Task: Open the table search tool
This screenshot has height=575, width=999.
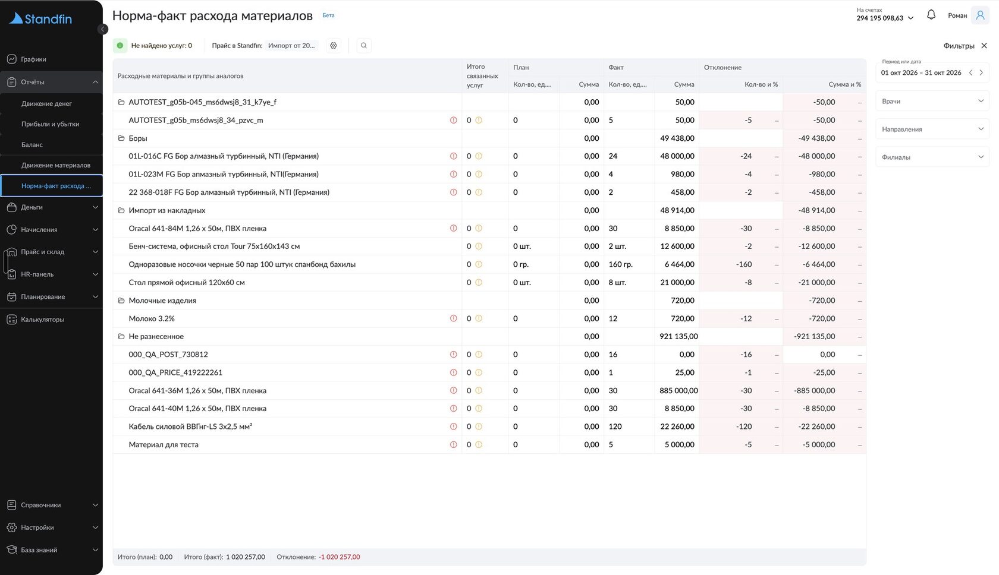Action: point(364,46)
